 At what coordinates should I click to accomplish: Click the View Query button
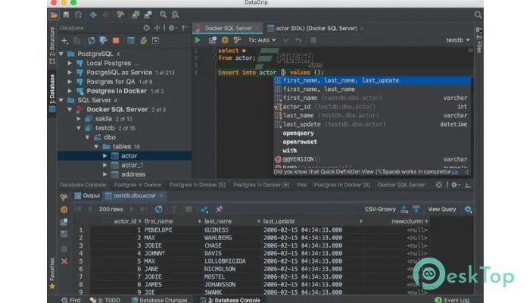pos(441,209)
